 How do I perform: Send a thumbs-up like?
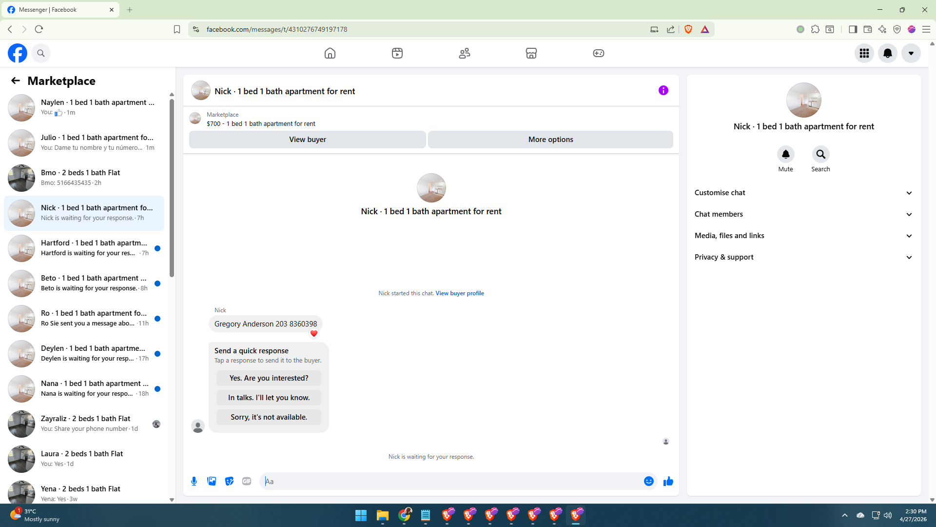668,481
